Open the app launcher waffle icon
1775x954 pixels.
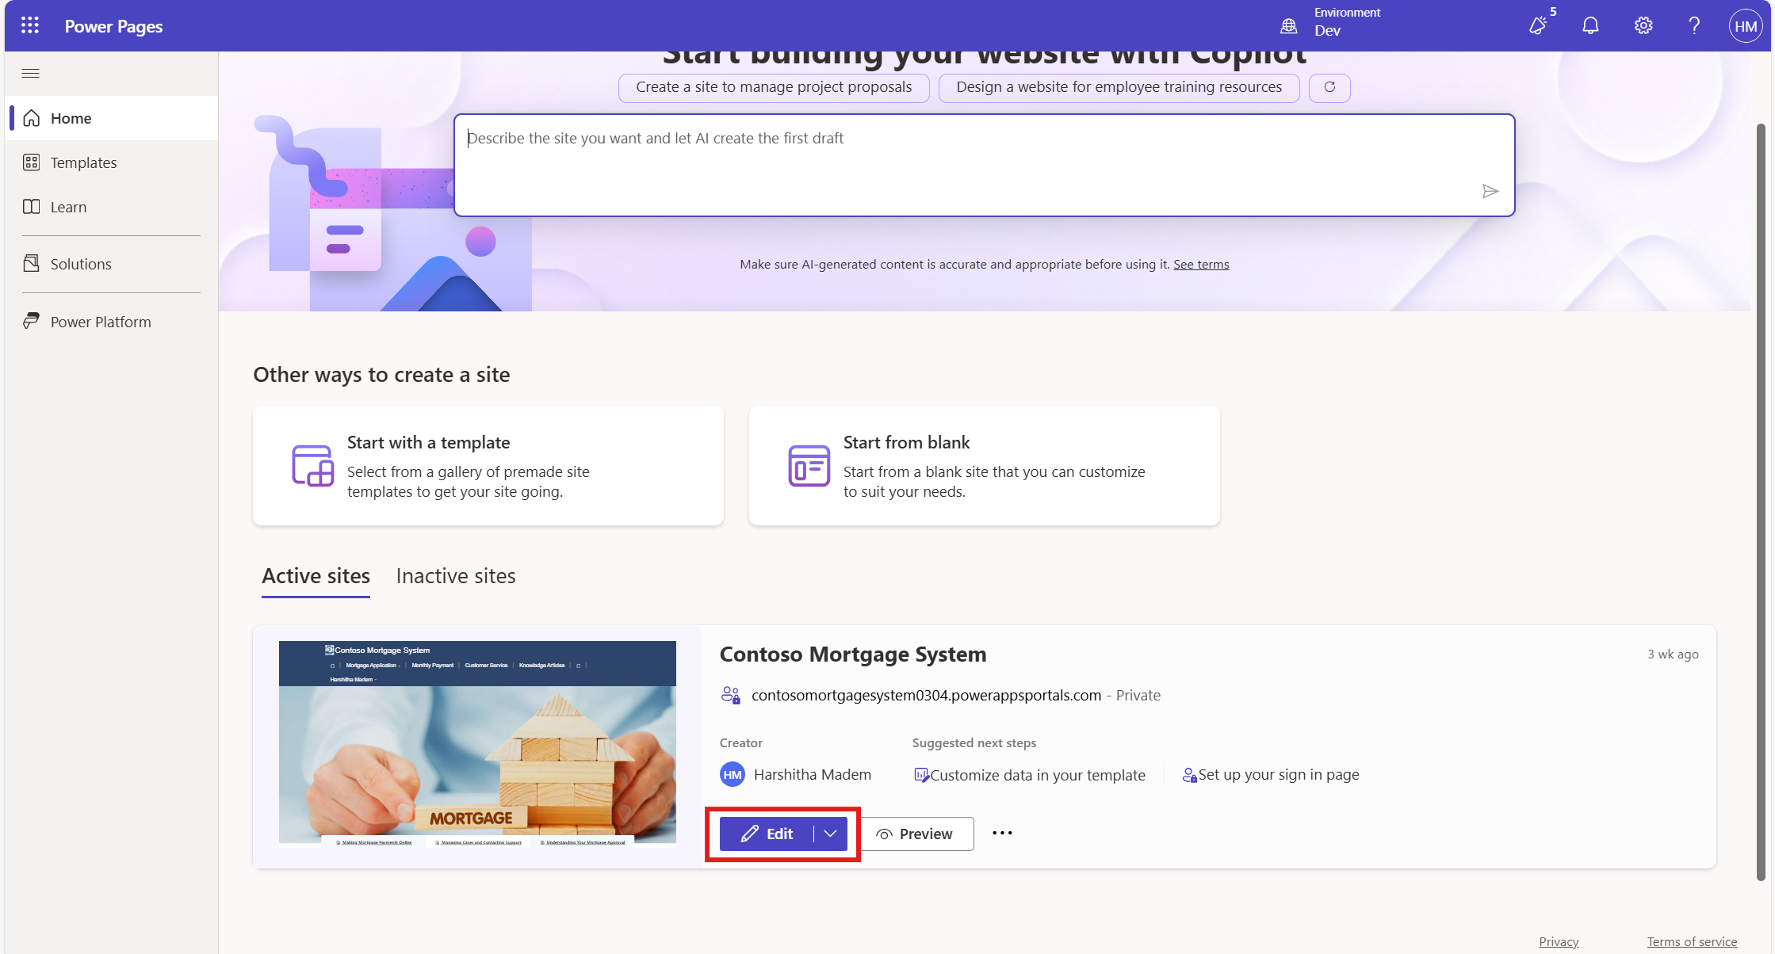point(30,25)
